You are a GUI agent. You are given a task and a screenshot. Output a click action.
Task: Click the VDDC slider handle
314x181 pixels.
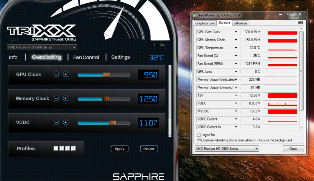coord(113,123)
